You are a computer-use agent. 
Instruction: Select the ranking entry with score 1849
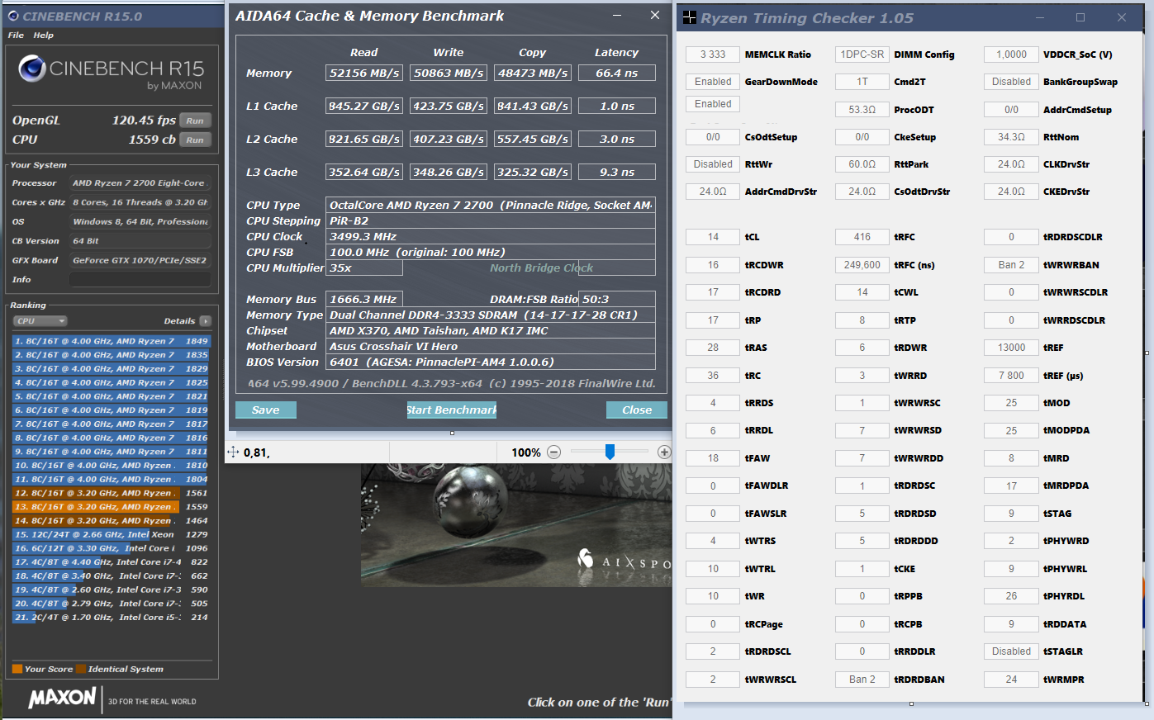coord(112,341)
